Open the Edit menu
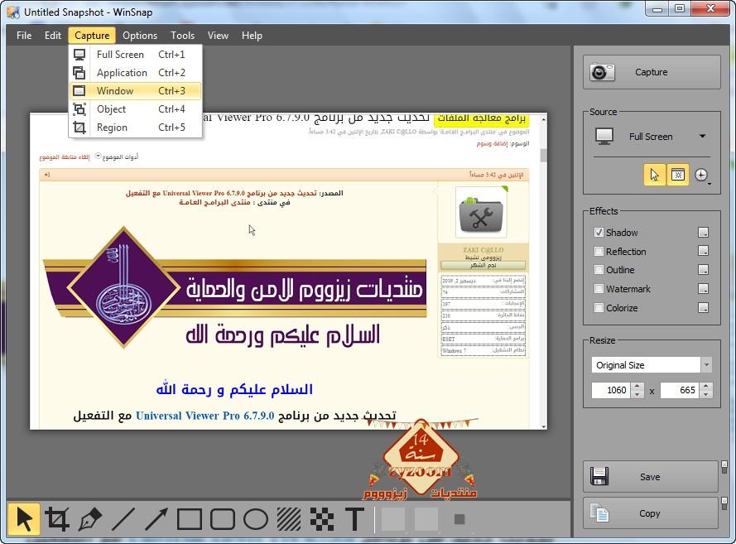This screenshot has width=736, height=544. pyautogui.click(x=53, y=36)
